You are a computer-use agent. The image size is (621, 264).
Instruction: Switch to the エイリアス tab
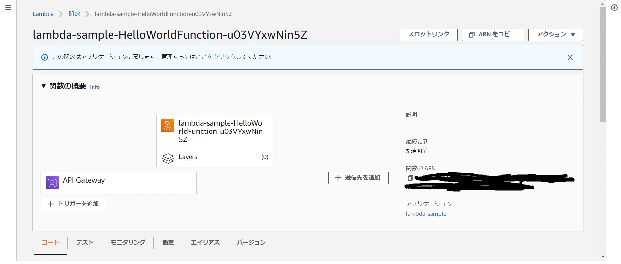click(x=205, y=243)
